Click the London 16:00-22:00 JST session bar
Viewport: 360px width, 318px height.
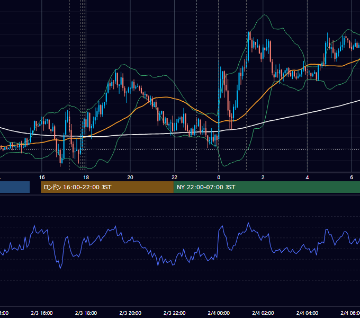[107, 187]
